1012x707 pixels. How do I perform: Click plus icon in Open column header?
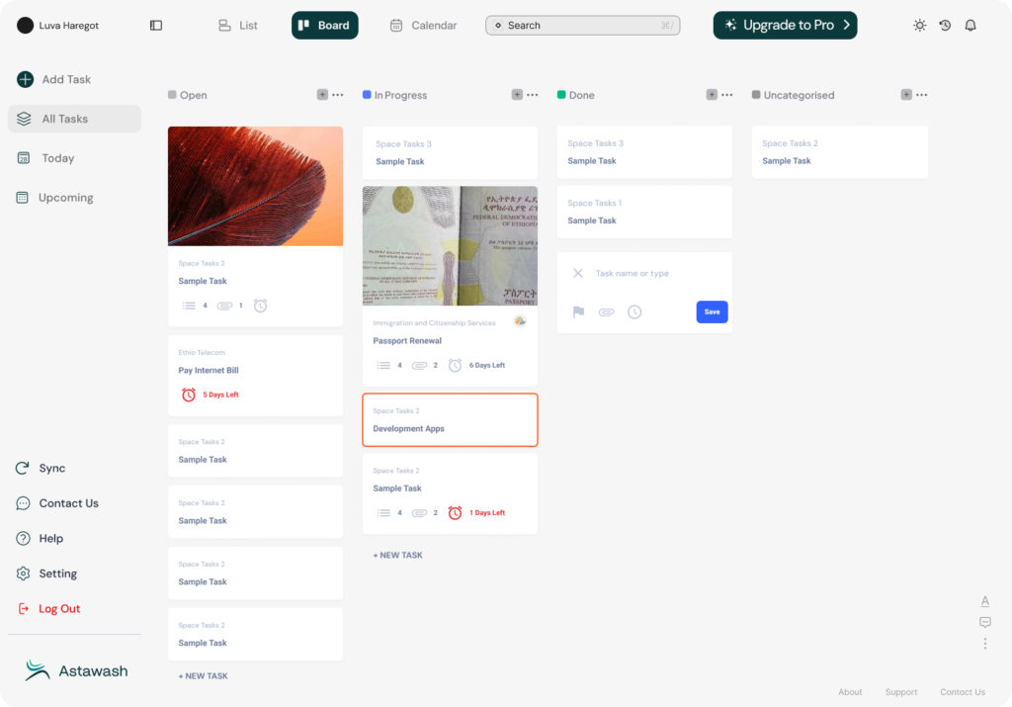point(322,95)
